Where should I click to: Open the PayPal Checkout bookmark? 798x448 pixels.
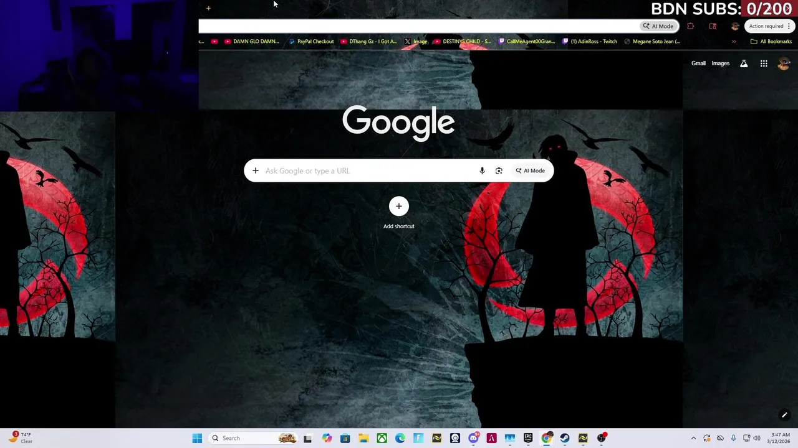click(x=311, y=42)
